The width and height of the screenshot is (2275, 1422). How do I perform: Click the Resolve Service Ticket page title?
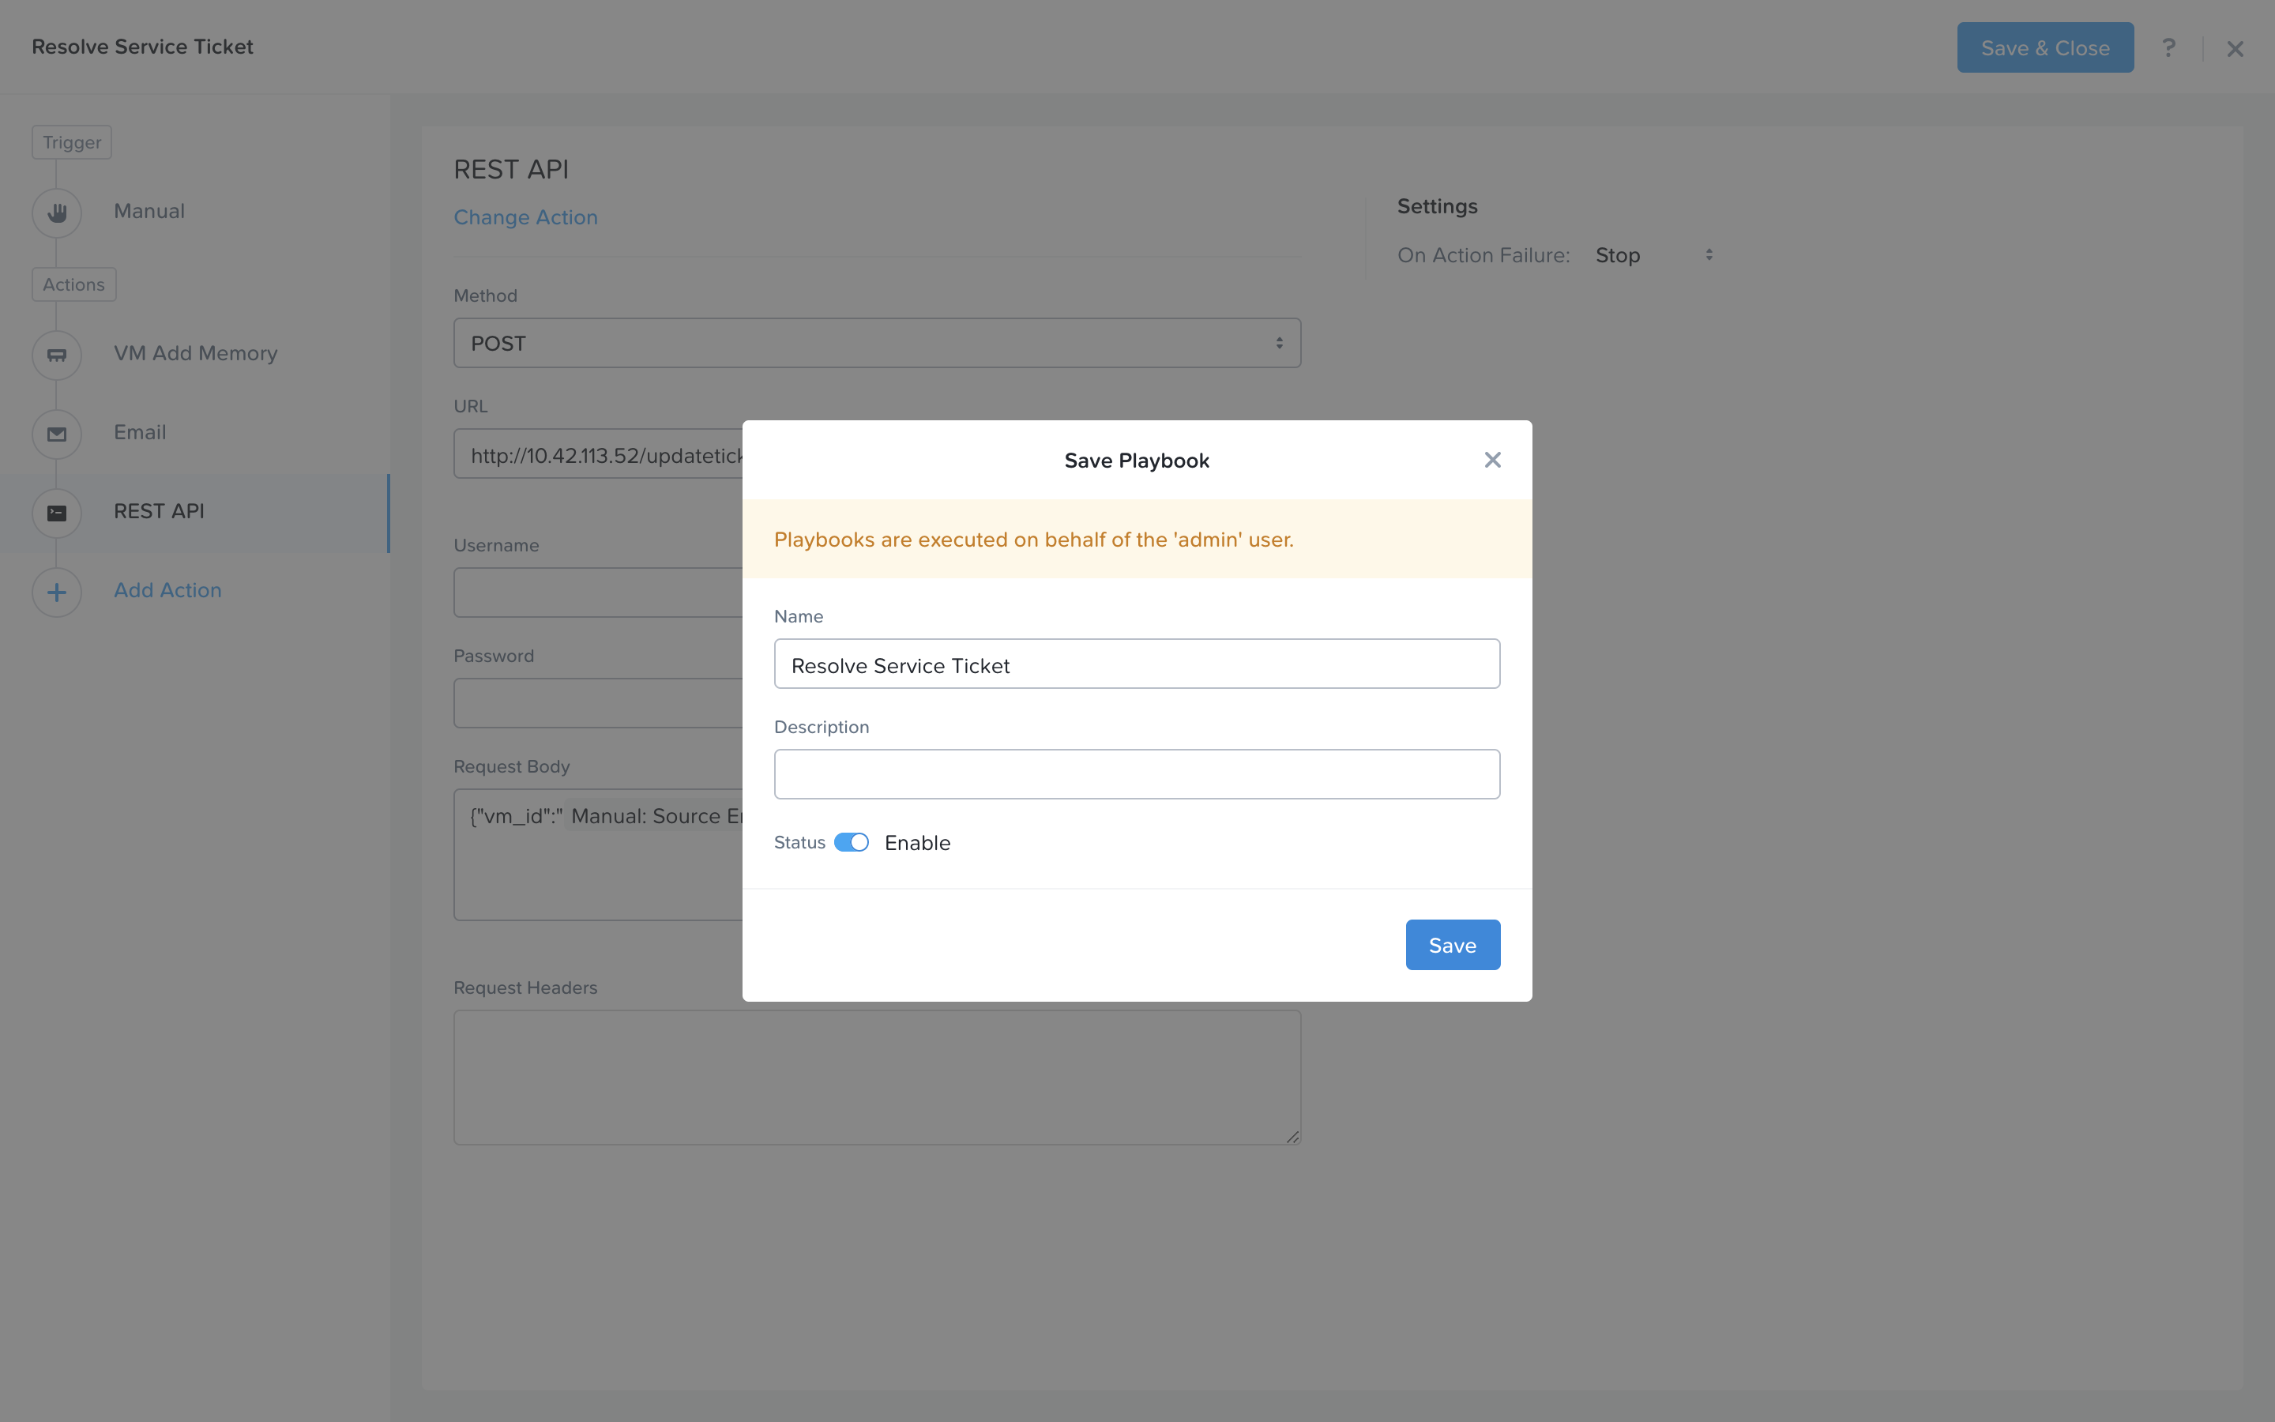pos(142,47)
